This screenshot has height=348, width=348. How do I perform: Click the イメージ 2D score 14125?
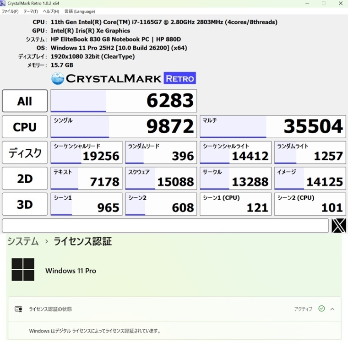(310, 178)
